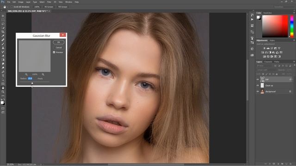296x166 pixels.
Task: Open the Window menu
Action: pyautogui.click(x=69, y=2)
